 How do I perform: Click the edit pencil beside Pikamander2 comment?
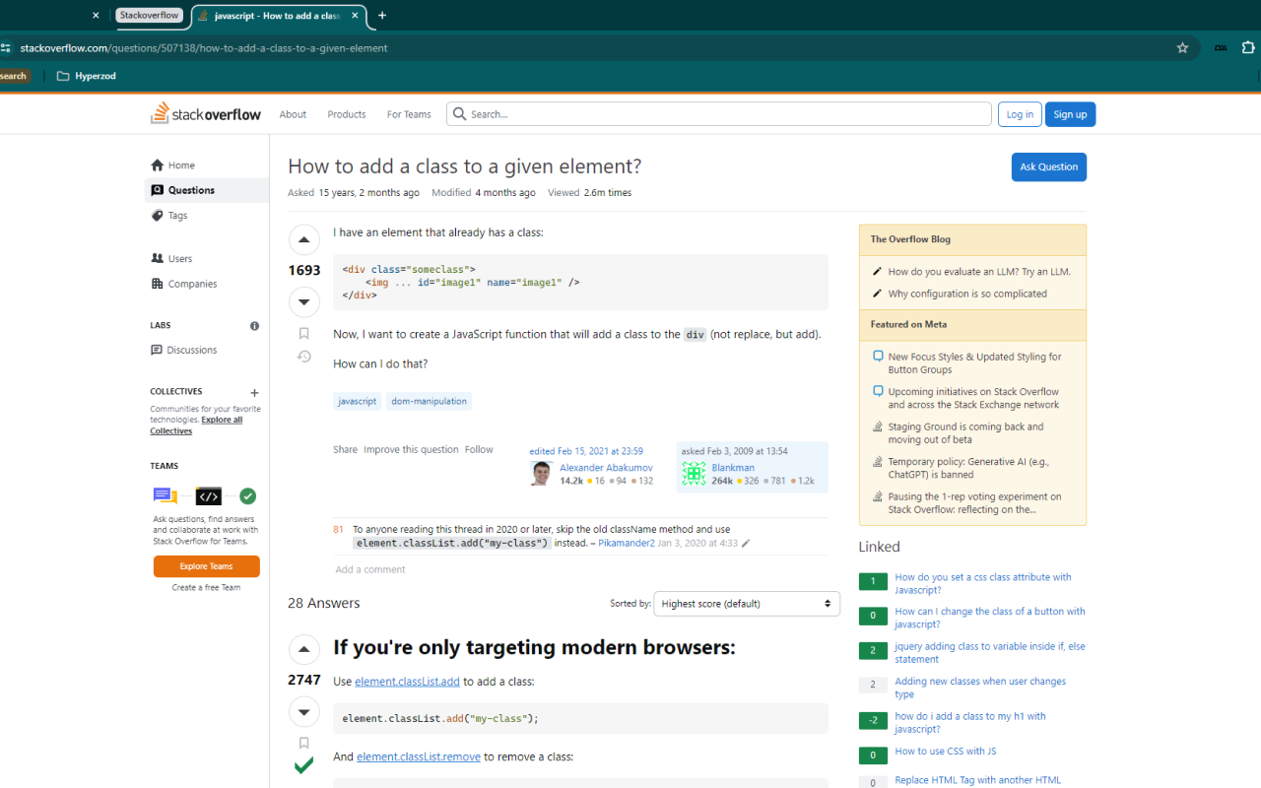[746, 543]
